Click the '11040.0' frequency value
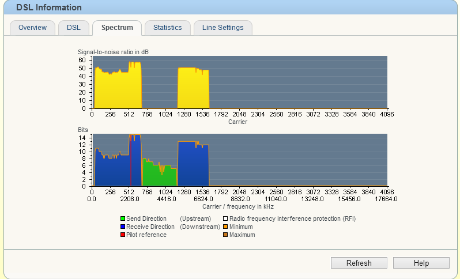Screen dimensions: 460x279 [276, 199]
